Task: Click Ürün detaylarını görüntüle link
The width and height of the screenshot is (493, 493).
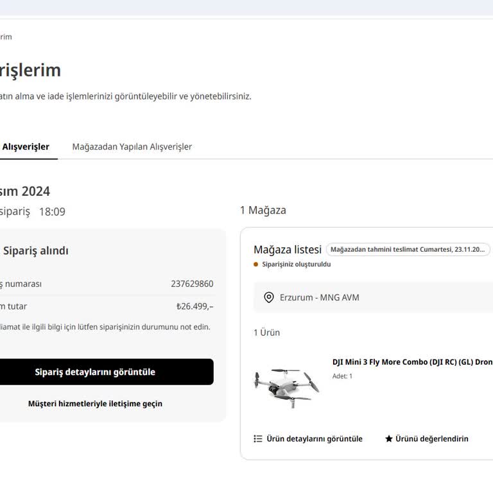Action: pyautogui.click(x=315, y=439)
